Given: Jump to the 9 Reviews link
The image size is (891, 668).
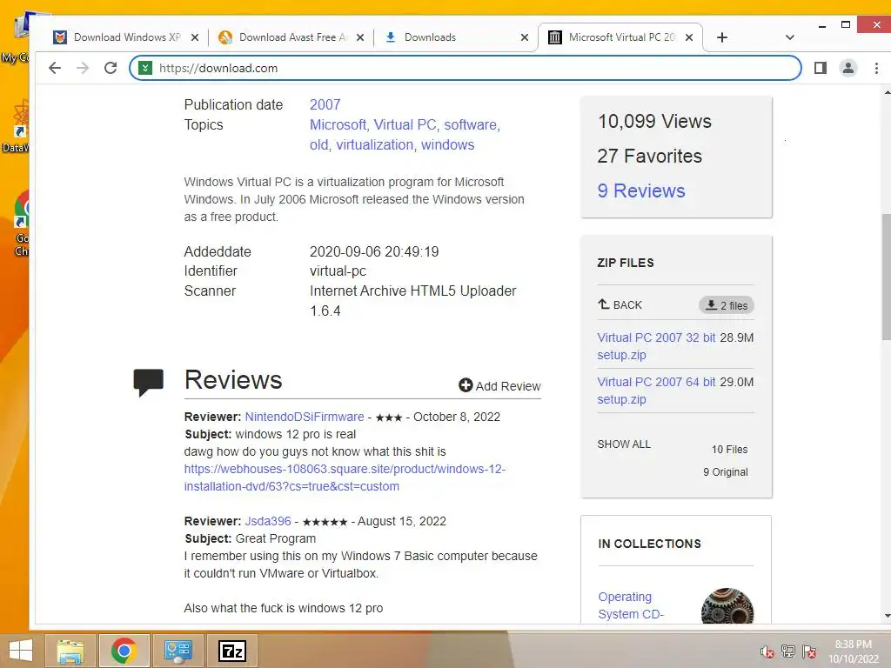Looking at the screenshot, I should tap(641, 190).
